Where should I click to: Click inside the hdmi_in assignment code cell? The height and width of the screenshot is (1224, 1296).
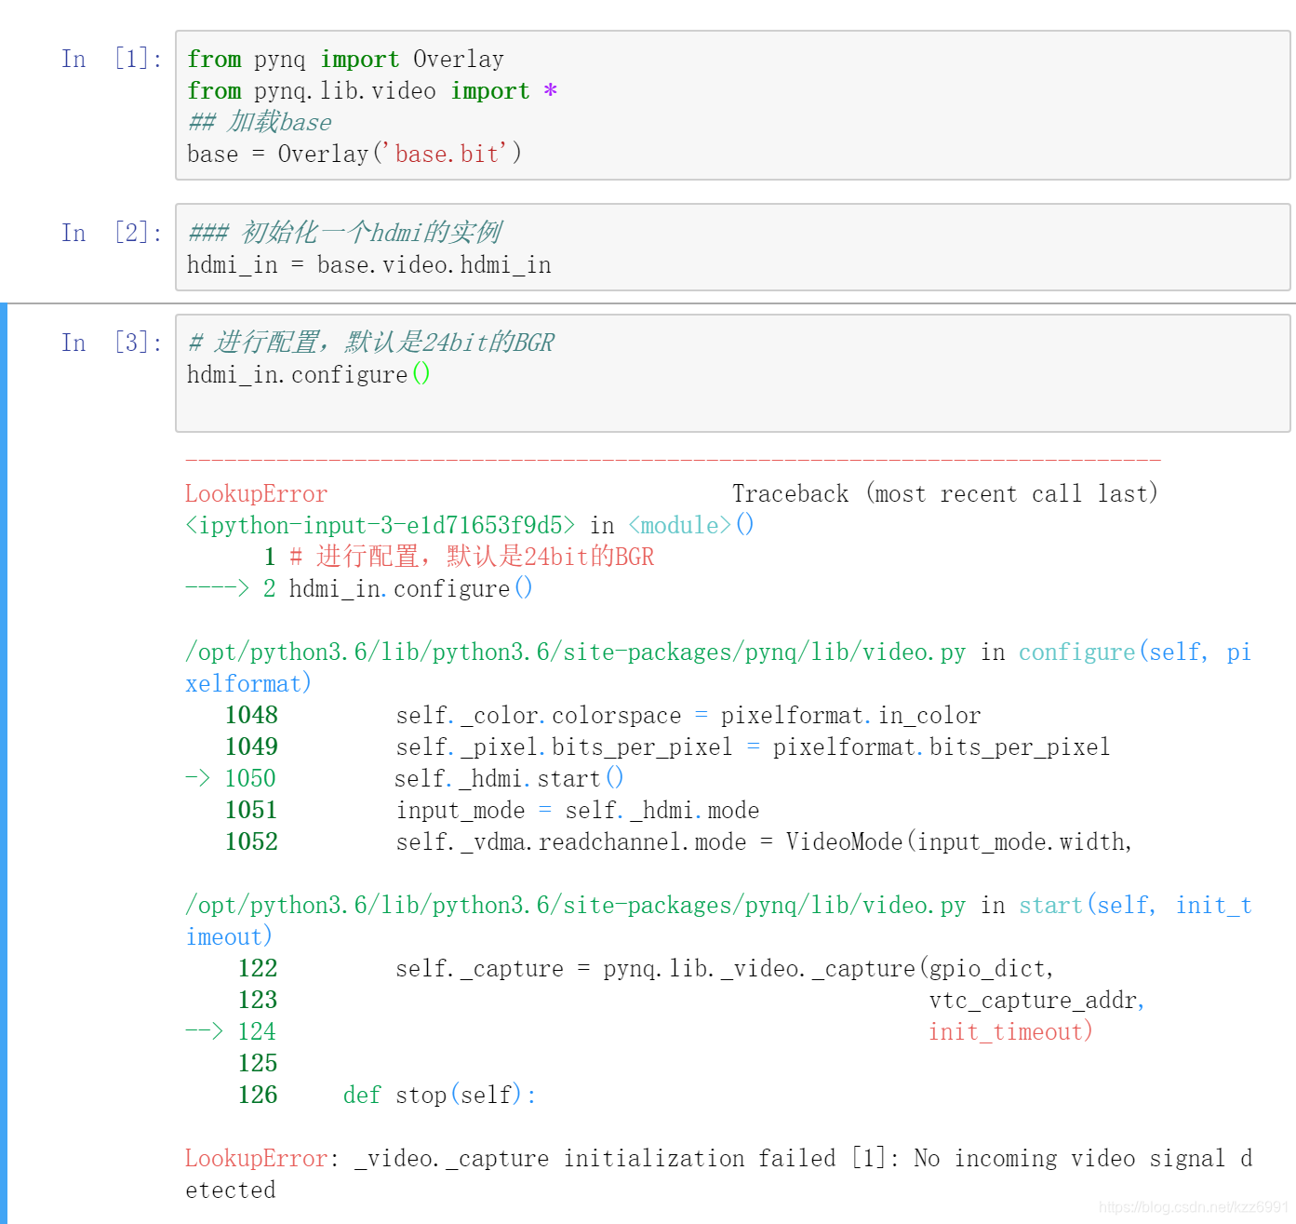(732, 248)
